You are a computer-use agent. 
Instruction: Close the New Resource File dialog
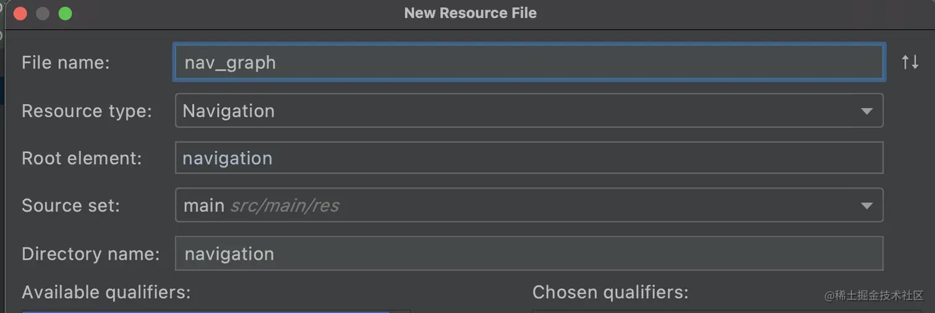pyautogui.click(x=20, y=14)
